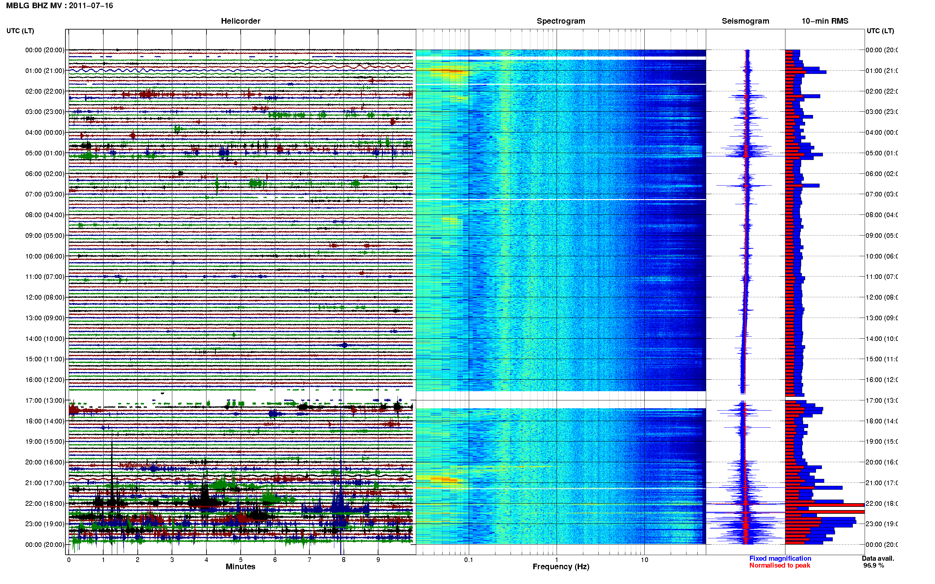Click minute tick label '4' on Helicorder axis
Screen dimensions: 935x584
click(206, 560)
